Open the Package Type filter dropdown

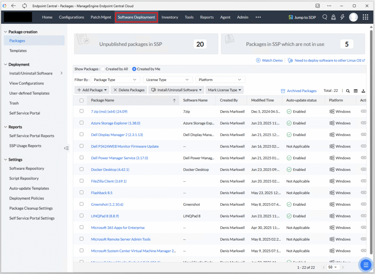115,80
